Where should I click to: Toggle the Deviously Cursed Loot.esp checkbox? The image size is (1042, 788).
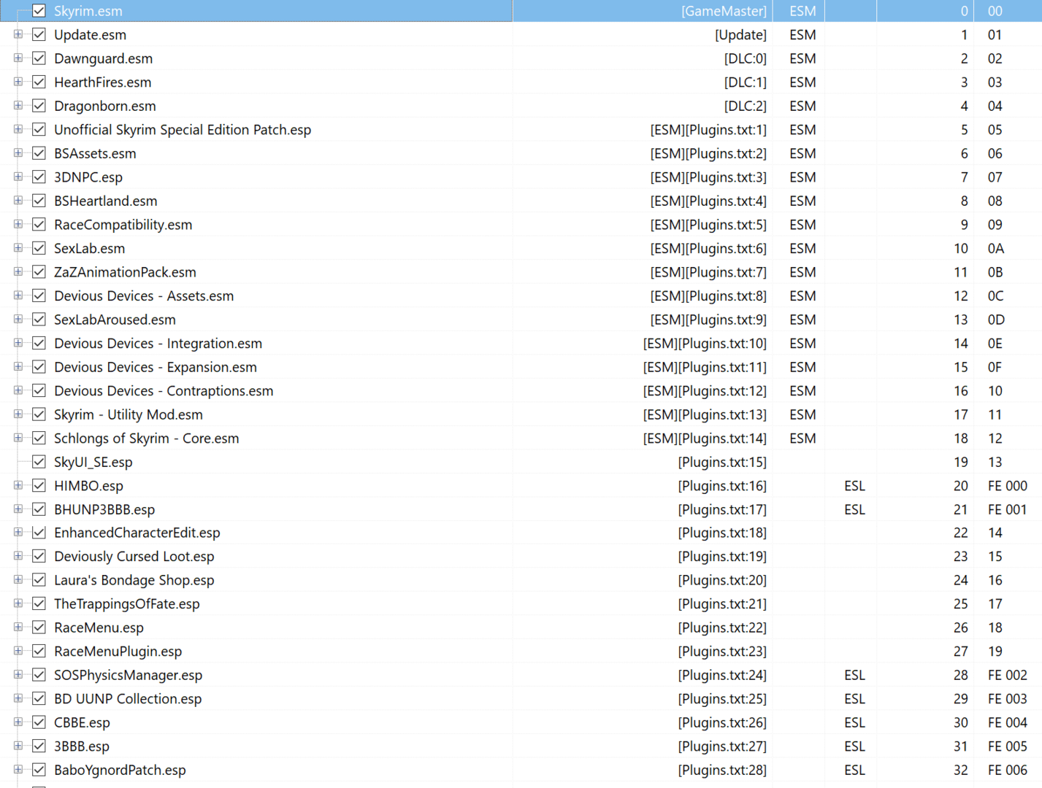(x=39, y=556)
